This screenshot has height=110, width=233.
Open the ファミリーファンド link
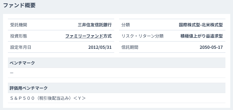[x=84, y=36]
